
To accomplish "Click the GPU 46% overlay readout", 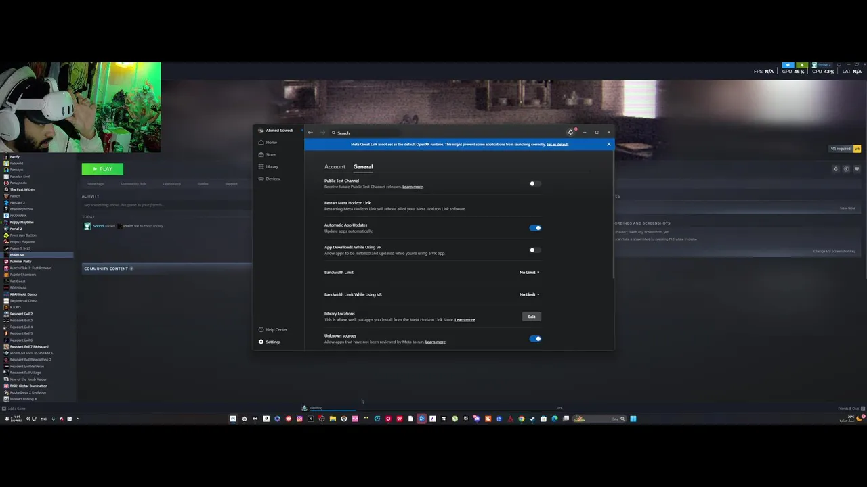I will tap(793, 71).
